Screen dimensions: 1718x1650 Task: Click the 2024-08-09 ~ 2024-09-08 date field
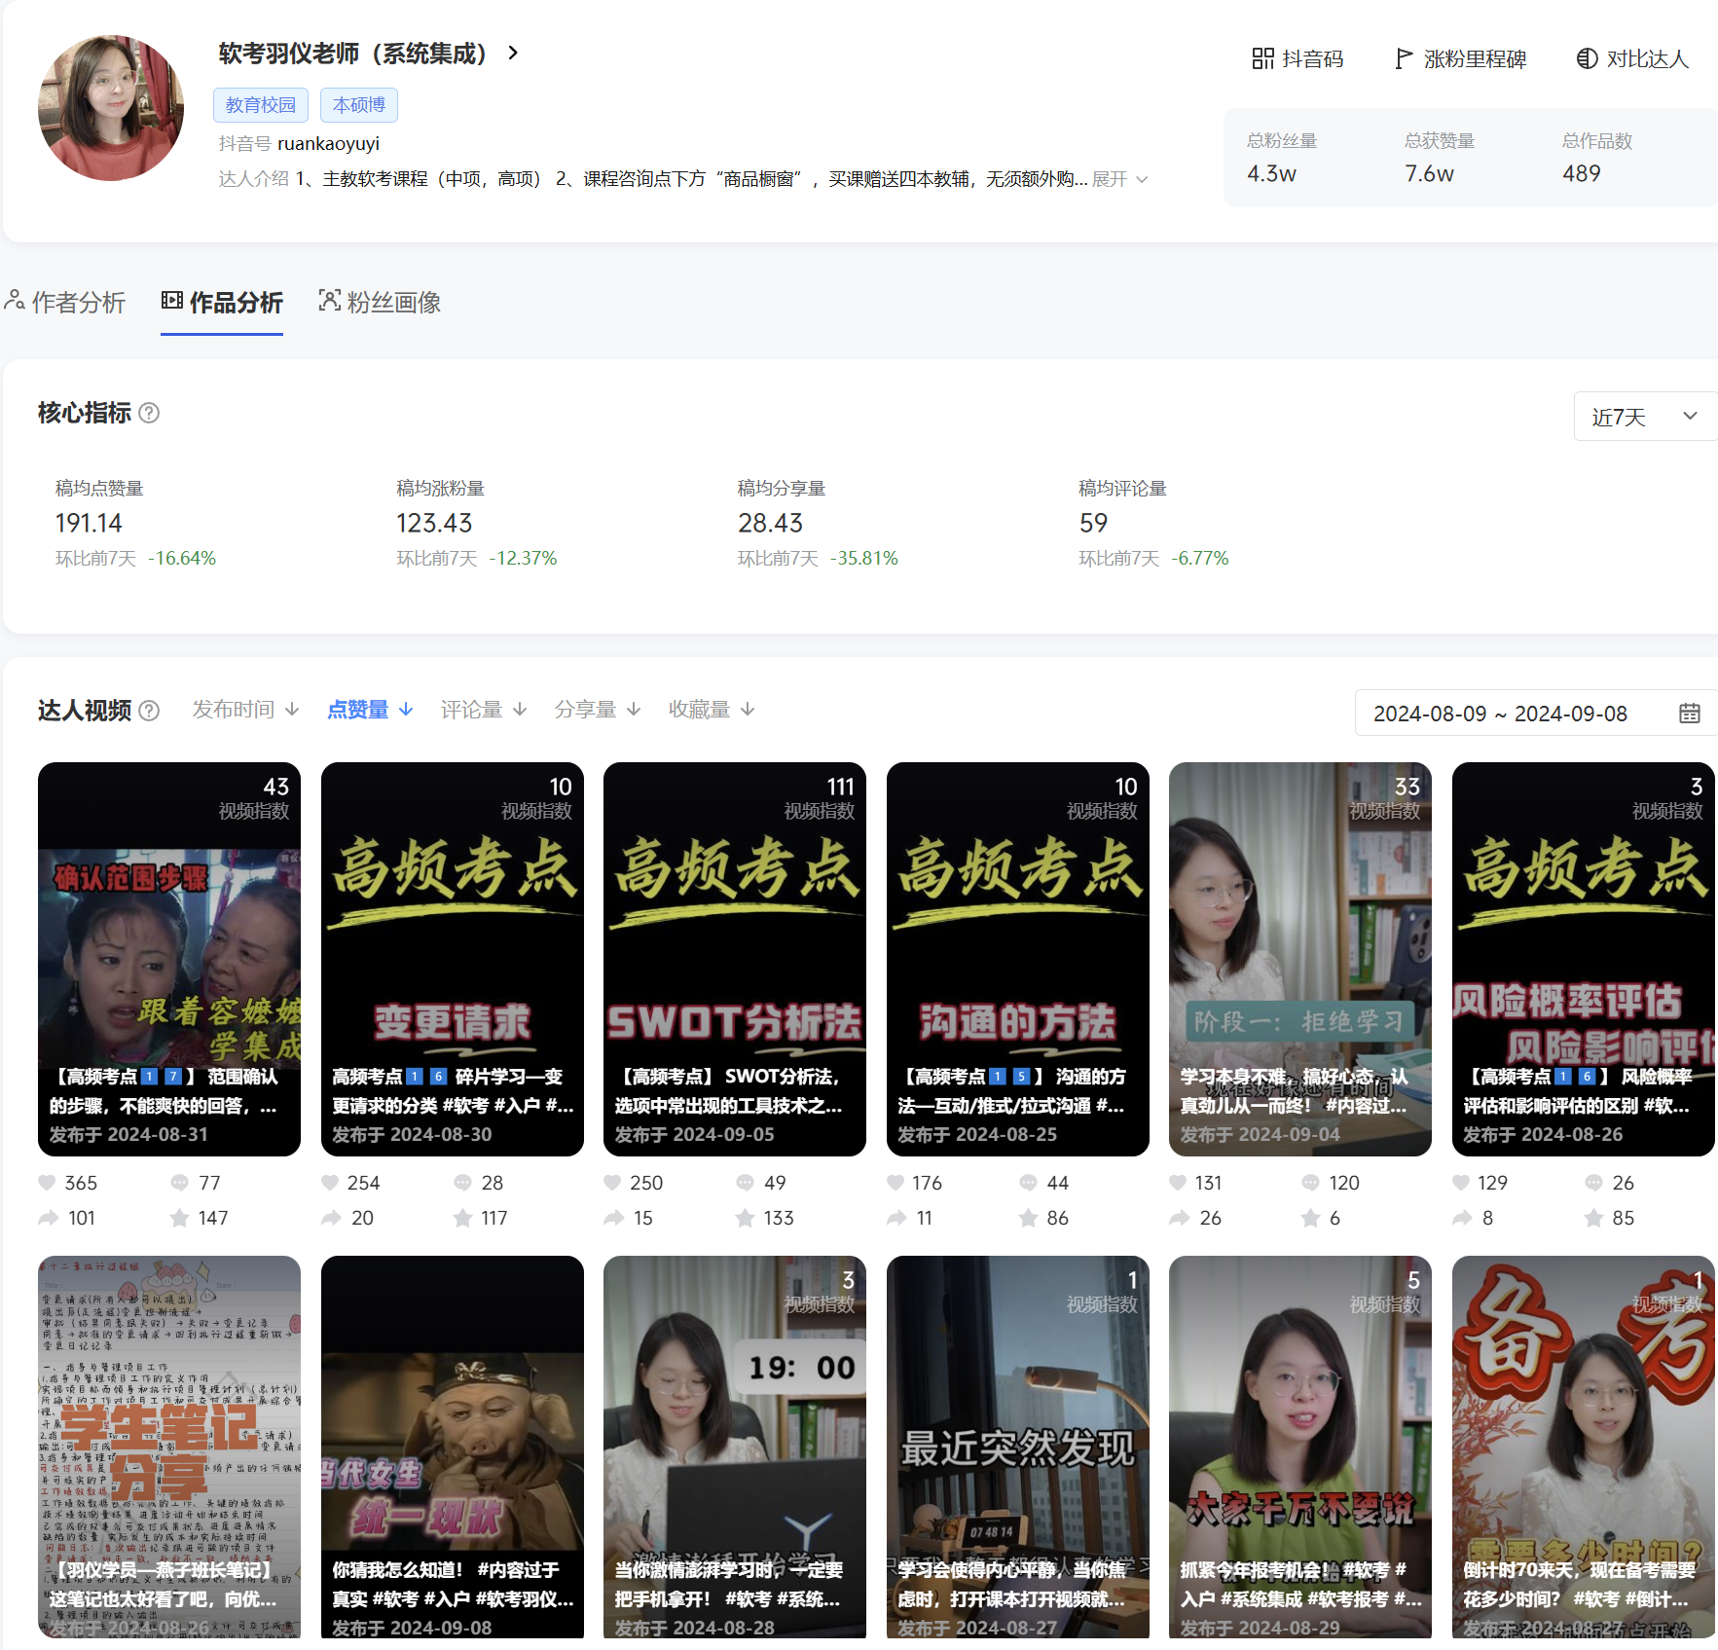1499,714
